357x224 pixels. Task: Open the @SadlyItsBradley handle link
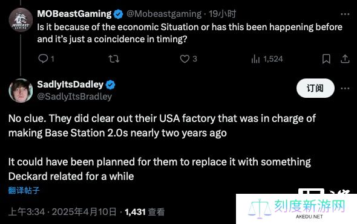point(74,97)
